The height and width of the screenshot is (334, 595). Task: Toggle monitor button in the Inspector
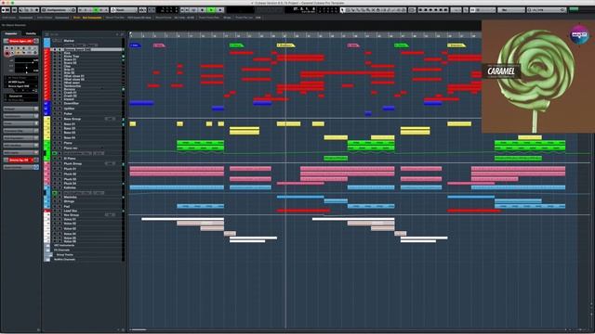coord(12,53)
